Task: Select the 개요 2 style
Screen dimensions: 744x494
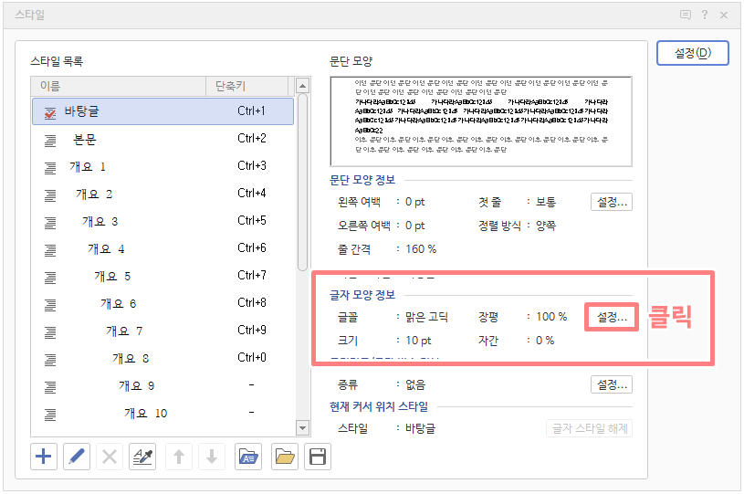Action: coord(162,194)
